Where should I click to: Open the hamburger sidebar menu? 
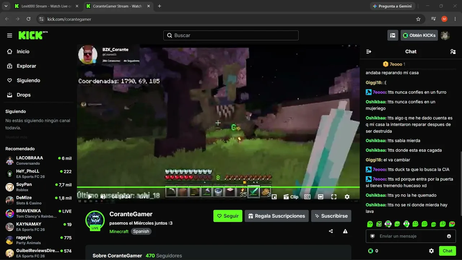(10, 35)
